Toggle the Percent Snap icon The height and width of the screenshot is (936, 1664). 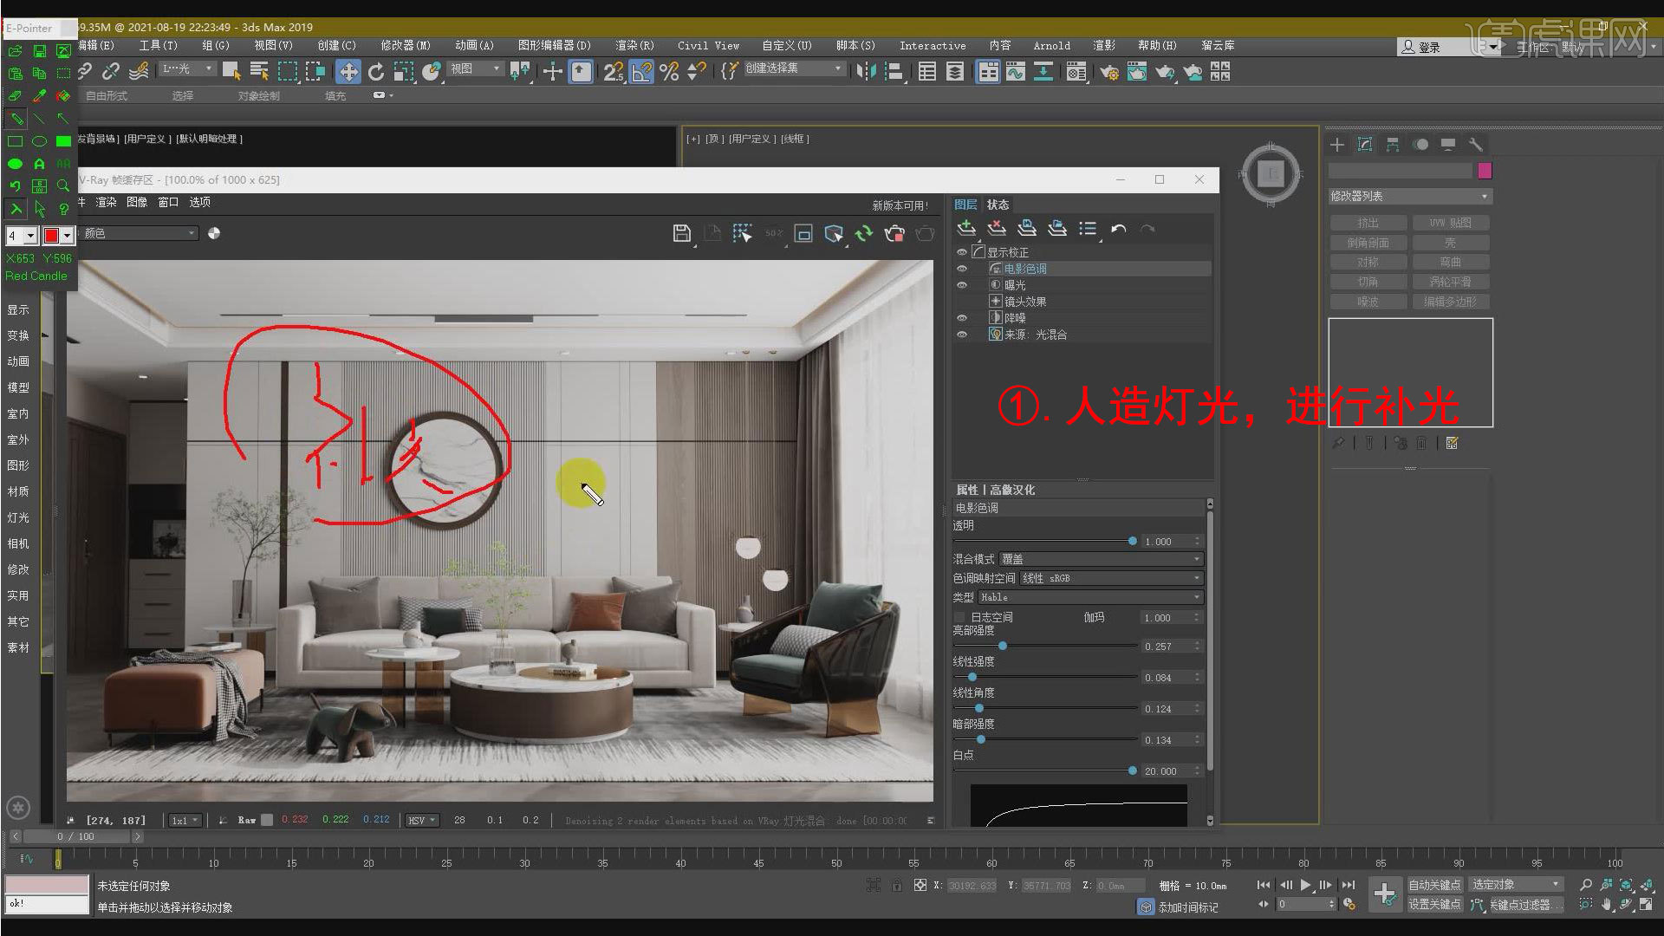(x=669, y=72)
